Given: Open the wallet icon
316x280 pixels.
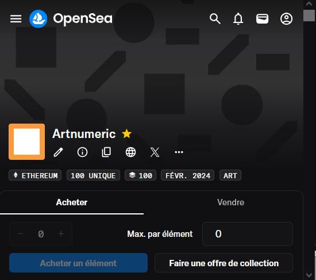Looking at the screenshot, I should point(262,19).
